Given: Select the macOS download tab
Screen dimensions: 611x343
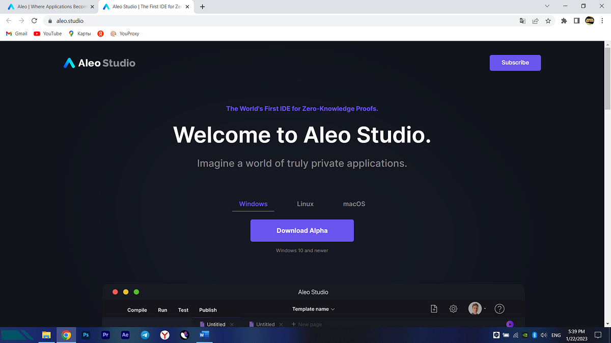Looking at the screenshot, I should tap(354, 204).
